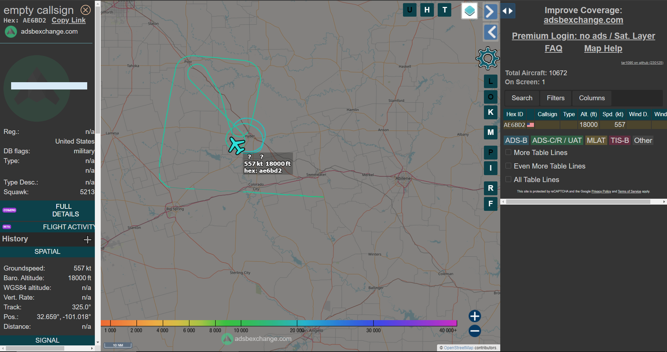This screenshot has width=667, height=352.
Task: Click the left chevron arrow button
Action: (x=491, y=32)
